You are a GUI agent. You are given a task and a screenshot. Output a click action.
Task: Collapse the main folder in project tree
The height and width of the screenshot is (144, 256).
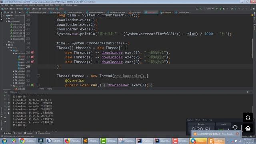pyautogui.click(x=9, y=48)
